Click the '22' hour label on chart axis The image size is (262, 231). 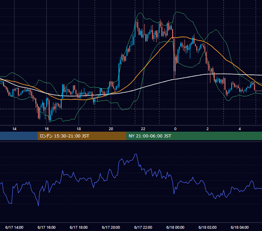pos(143,129)
